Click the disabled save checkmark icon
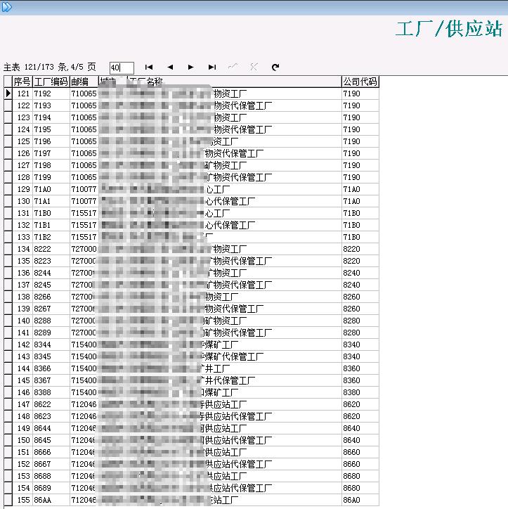 [x=233, y=67]
